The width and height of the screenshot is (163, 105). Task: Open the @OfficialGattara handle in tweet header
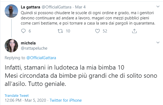click(56, 7)
